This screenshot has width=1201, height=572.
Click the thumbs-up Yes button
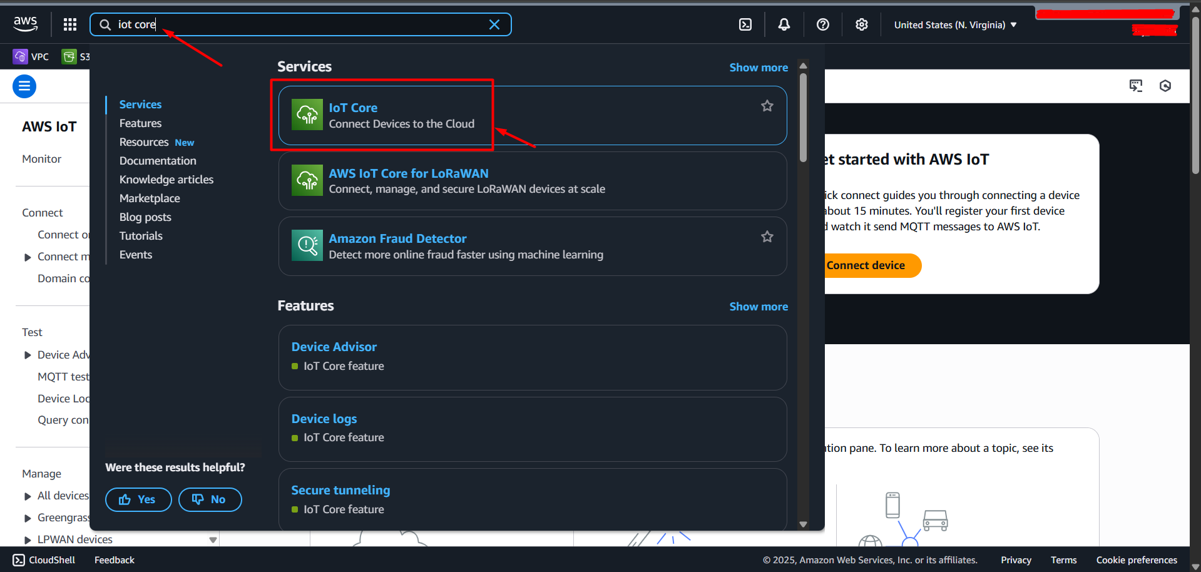click(138, 499)
